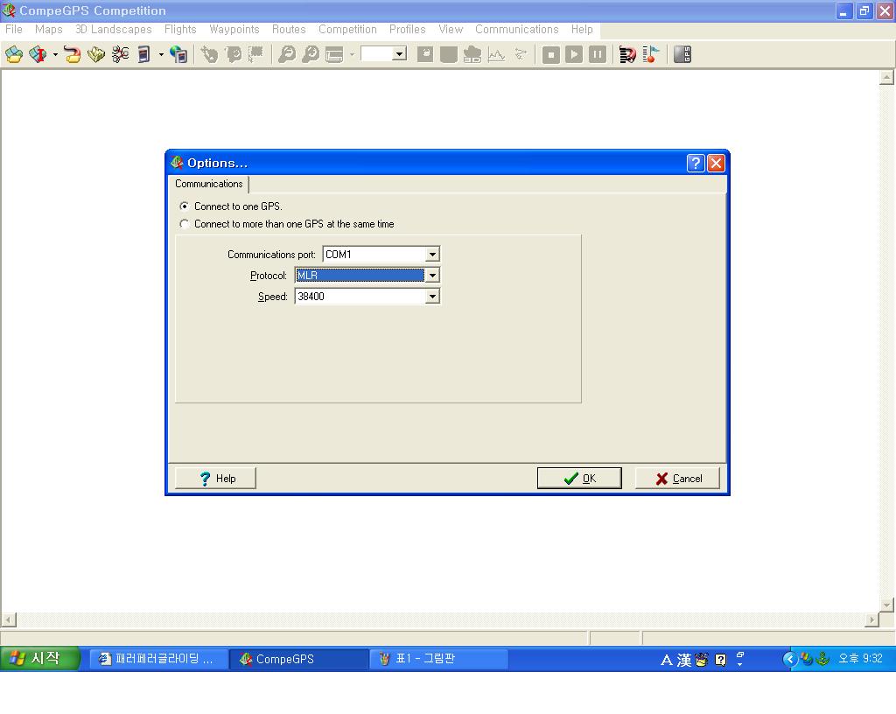Open the View menu
Image resolution: width=896 pixels, height=714 pixels.
coord(451,29)
